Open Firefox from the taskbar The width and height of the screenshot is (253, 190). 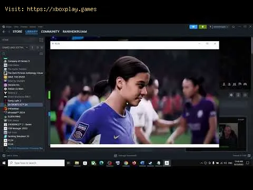coord(134,163)
